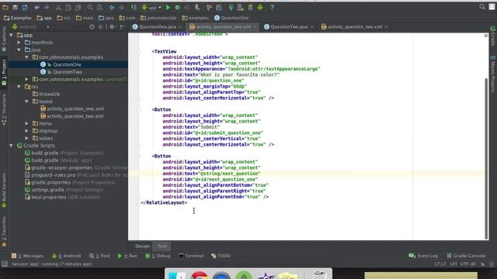Click the Examples breadcrumb

point(18,18)
